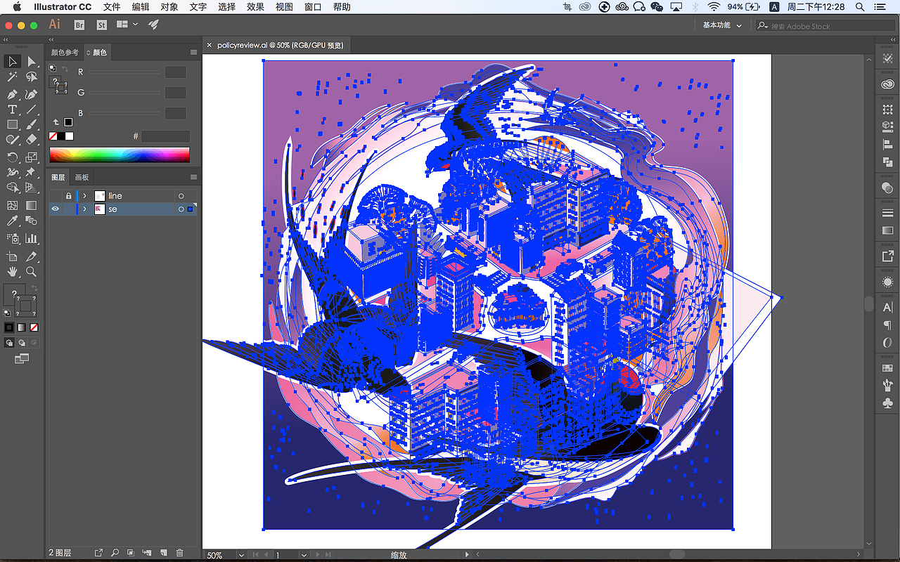
Task: Open status bar info popup arrow
Action: [x=467, y=555]
